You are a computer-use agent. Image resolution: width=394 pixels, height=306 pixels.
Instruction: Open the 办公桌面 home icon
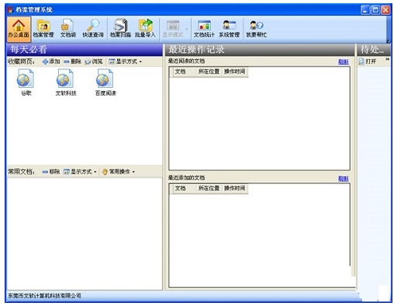point(19,29)
